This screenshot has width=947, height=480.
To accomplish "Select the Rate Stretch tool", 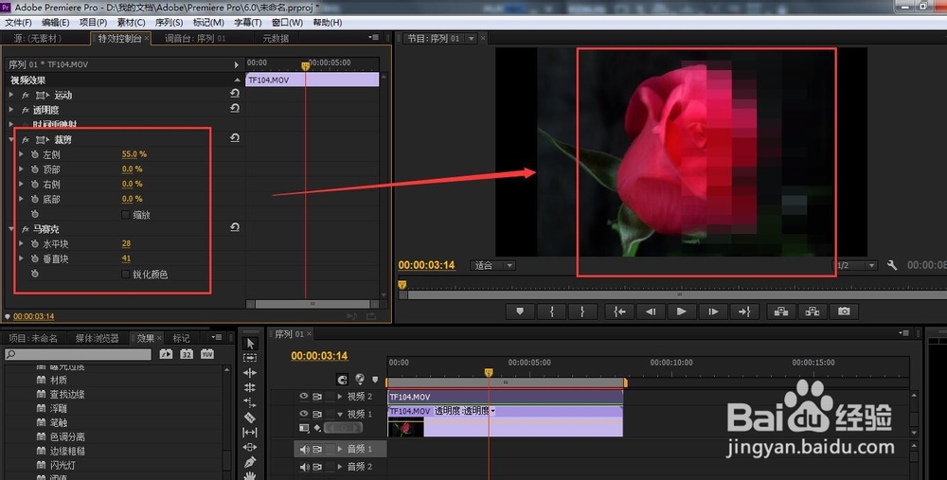I will pyautogui.click(x=250, y=402).
